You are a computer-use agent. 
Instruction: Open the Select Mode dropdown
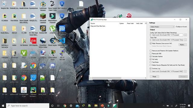(162, 27)
